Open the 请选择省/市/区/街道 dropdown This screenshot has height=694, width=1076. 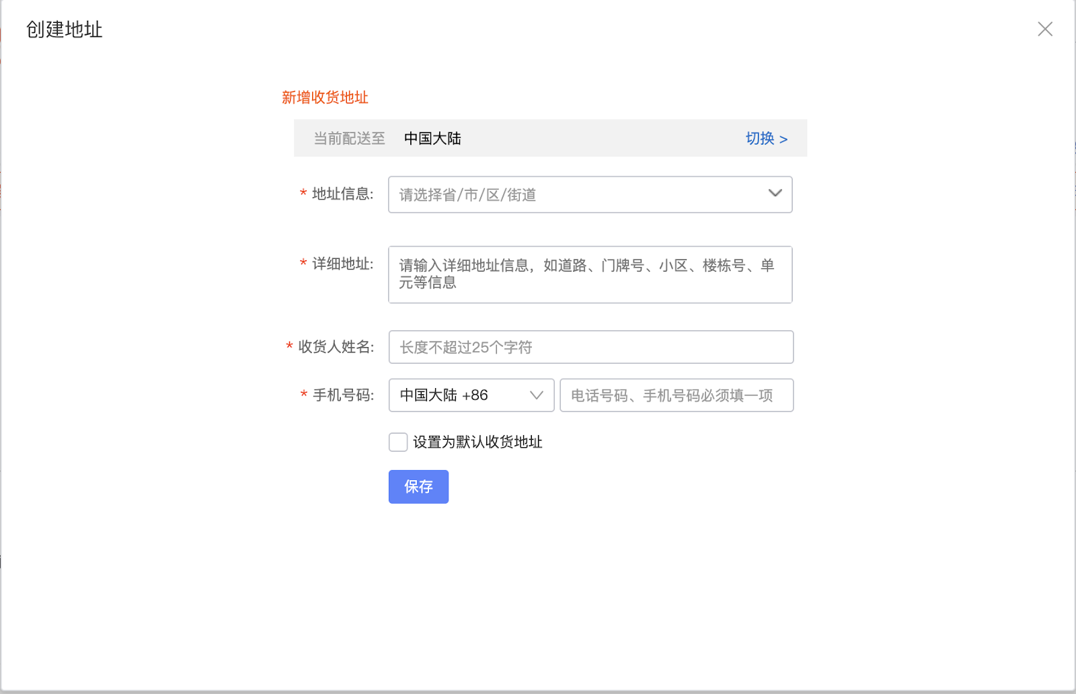[590, 194]
